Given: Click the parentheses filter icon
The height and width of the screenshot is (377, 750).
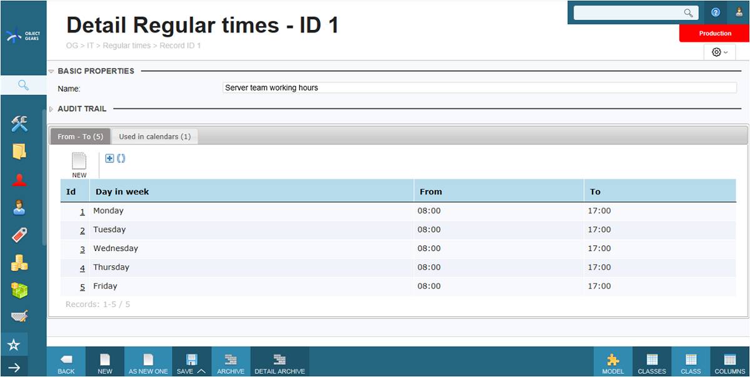Looking at the screenshot, I should 121,159.
